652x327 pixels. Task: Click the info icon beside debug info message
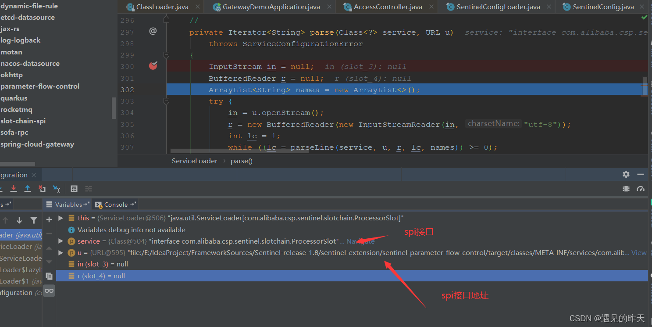click(71, 230)
